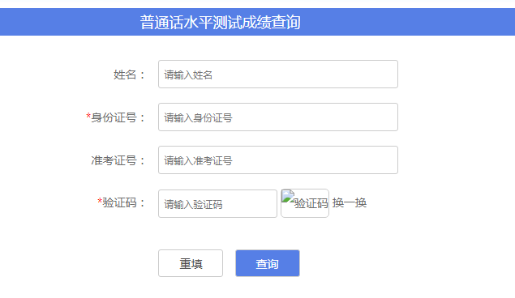
Task: Refresh captcha via 换一换 link
Action: point(350,203)
